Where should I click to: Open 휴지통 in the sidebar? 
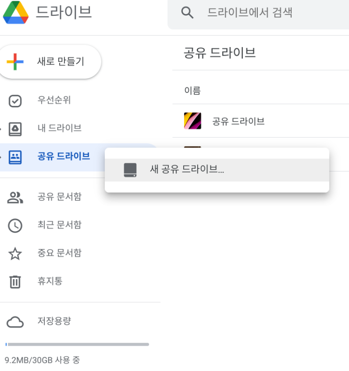pyautogui.click(x=50, y=281)
